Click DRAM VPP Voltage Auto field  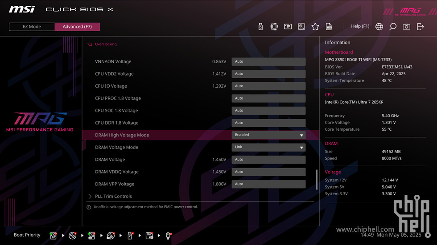(268, 184)
